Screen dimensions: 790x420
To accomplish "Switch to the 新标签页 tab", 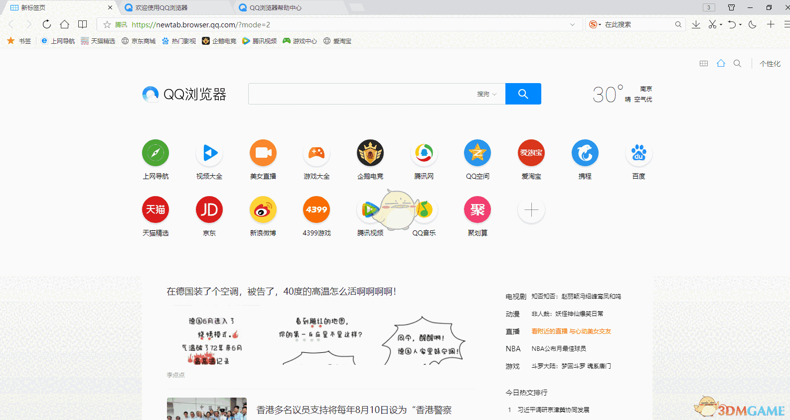I will tap(60, 7).
